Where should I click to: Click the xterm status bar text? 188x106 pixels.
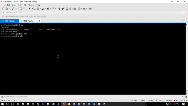coord(142,100)
